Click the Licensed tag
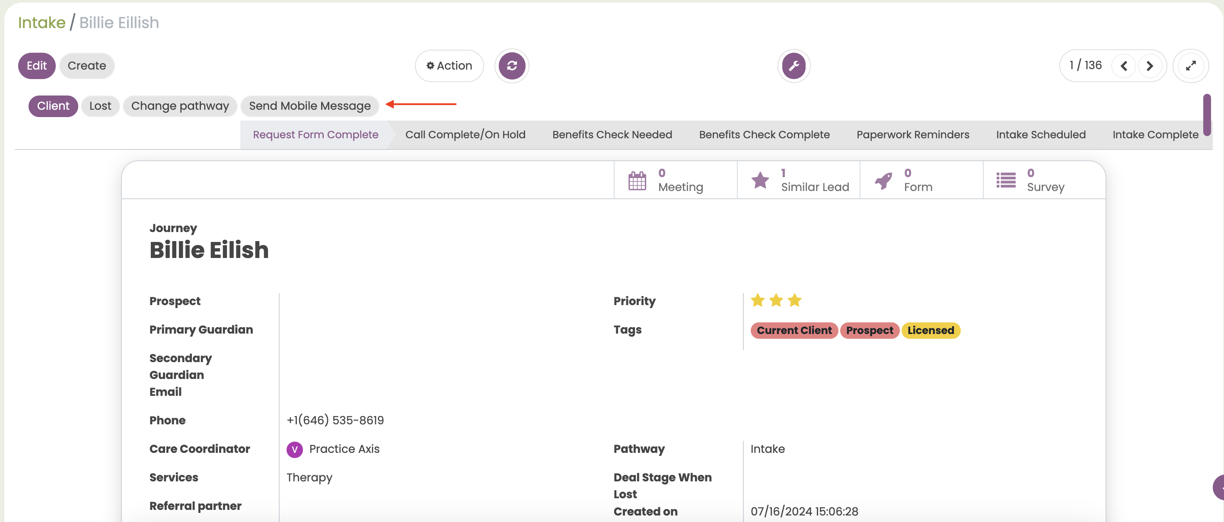Viewport: 1224px width, 522px height. (x=931, y=331)
